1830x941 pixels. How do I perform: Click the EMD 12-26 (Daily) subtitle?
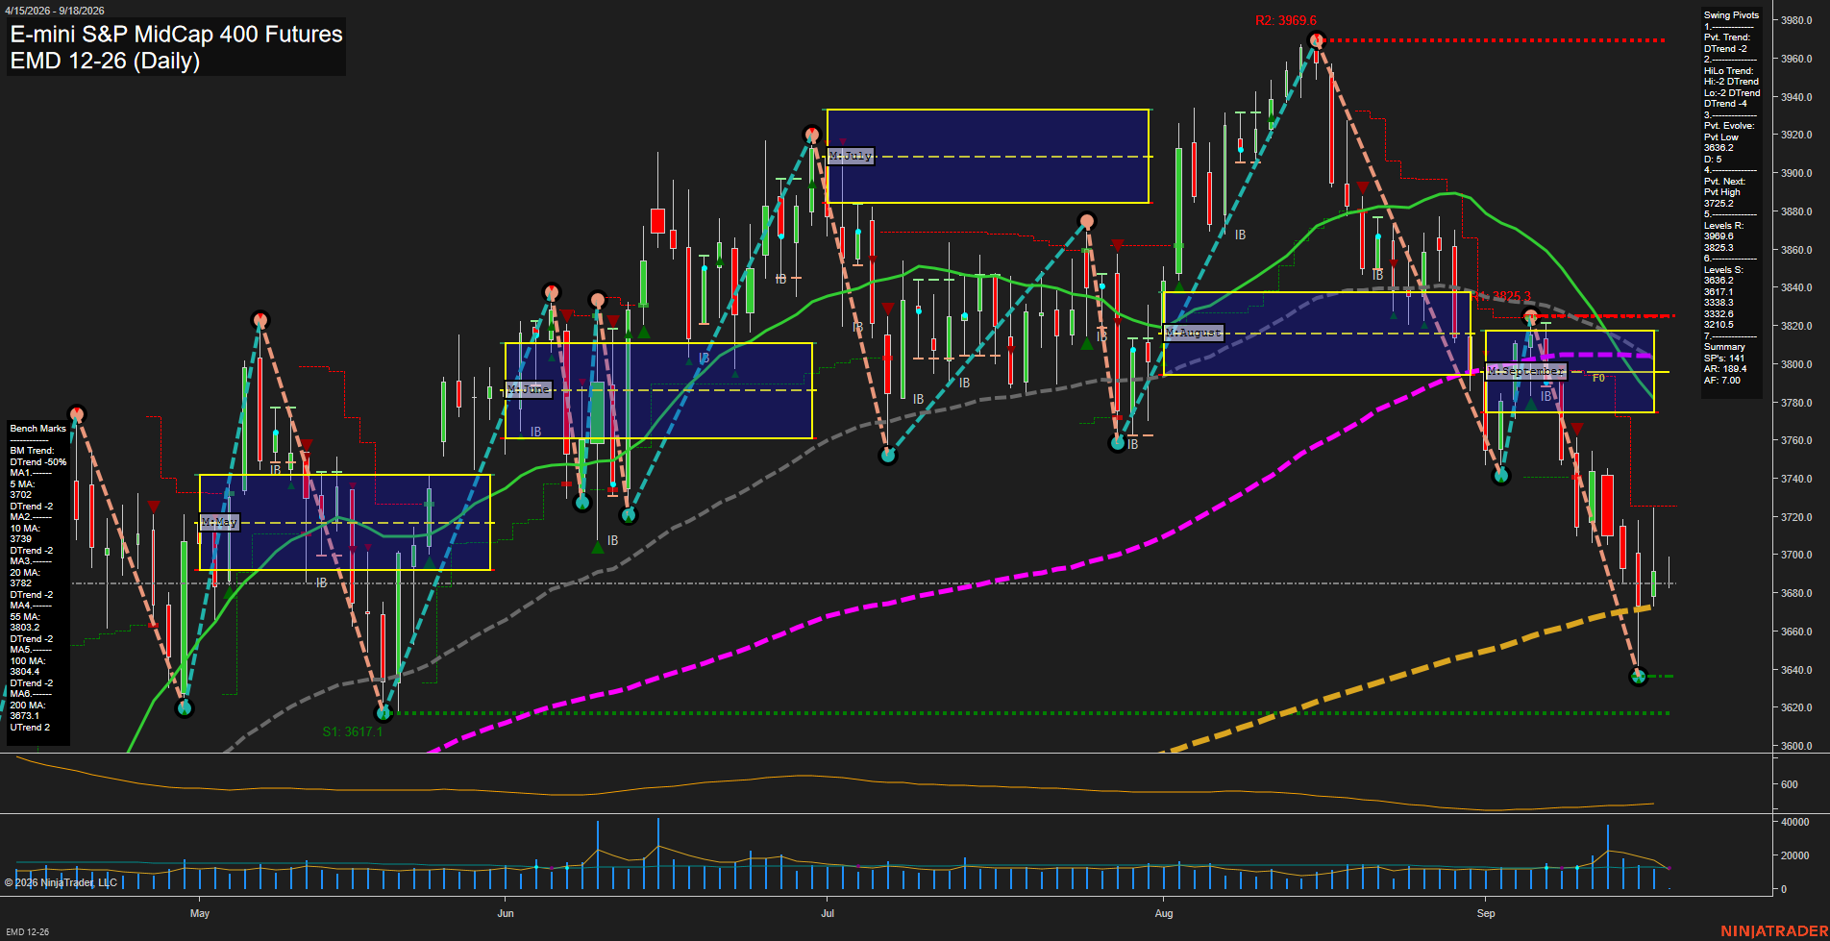pyautogui.click(x=105, y=61)
